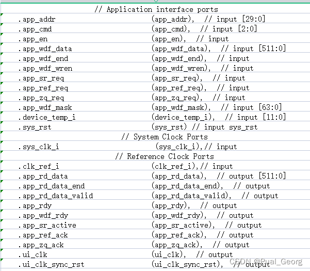The height and width of the screenshot is (271, 310).
Task: Select '(app_sr_req), // input' text
Action: [x=198, y=78]
